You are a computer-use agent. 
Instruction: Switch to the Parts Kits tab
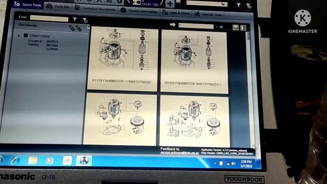coord(58,7)
